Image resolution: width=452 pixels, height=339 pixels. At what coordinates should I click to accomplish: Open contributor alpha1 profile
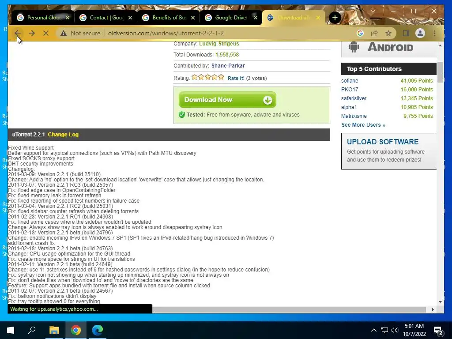pyautogui.click(x=349, y=107)
